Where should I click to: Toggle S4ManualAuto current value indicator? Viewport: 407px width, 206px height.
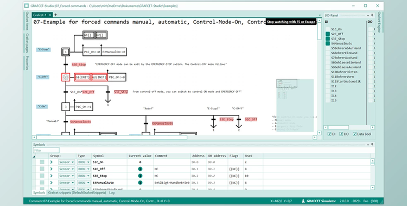click(x=140, y=183)
